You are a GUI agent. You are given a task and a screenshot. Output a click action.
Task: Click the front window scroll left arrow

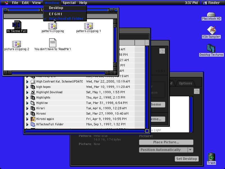coord(6,73)
